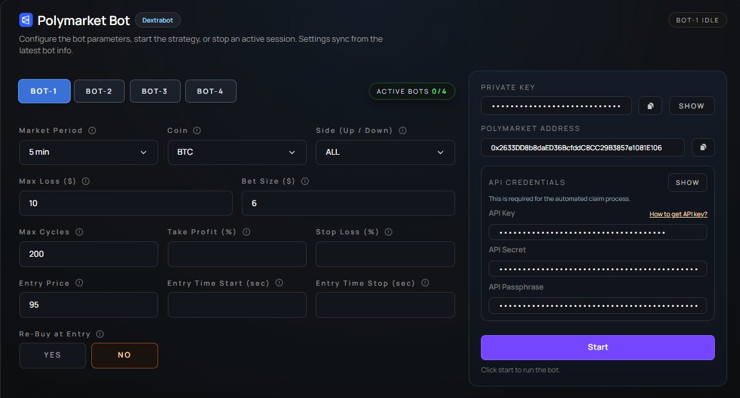
Task: Open Stop Loss (%) info icon
Action: (388, 232)
